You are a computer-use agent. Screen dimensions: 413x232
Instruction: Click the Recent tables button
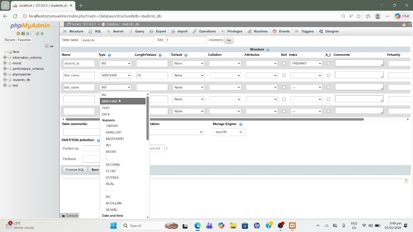pyautogui.click(x=10, y=40)
